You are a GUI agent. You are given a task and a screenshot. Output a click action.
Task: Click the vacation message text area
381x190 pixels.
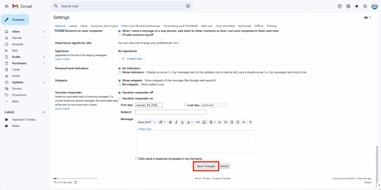(196, 142)
